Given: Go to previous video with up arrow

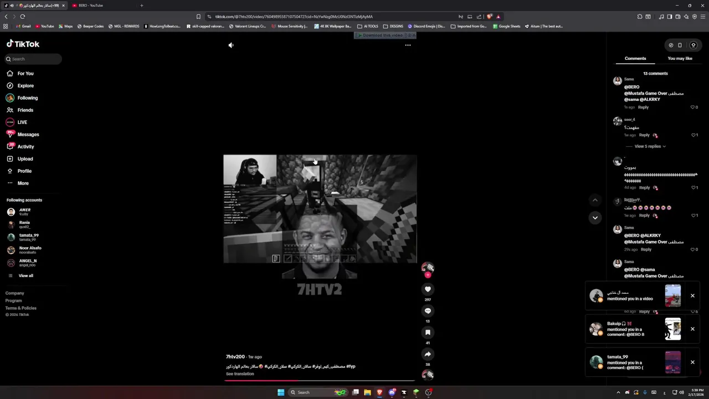Looking at the screenshot, I should point(595,200).
